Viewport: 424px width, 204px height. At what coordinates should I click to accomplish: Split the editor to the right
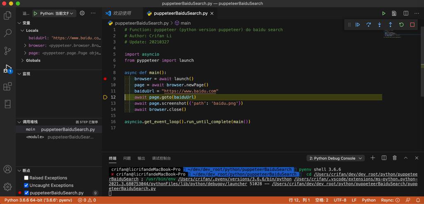(x=406, y=13)
